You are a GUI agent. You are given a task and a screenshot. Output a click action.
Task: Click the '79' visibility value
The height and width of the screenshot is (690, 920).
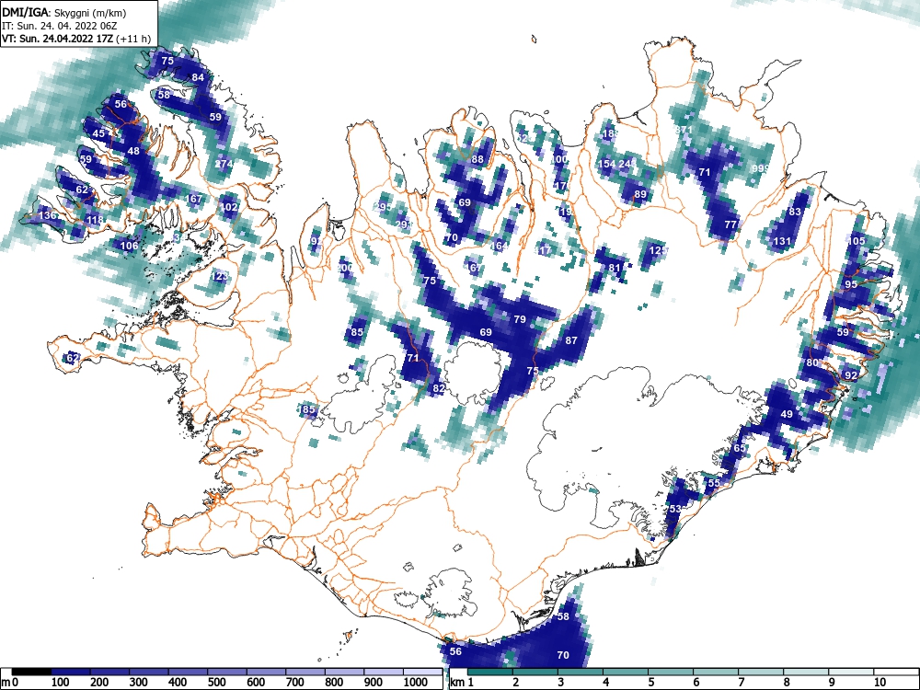pos(520,319)
